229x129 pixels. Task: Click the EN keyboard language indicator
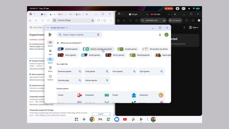tap(183, 9)
